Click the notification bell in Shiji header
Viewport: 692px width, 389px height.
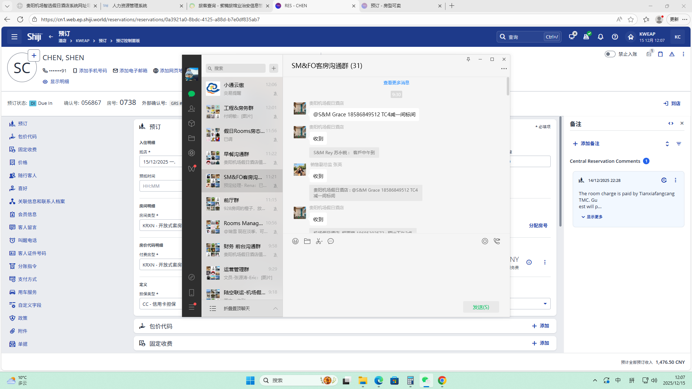(x=600, y=37)
